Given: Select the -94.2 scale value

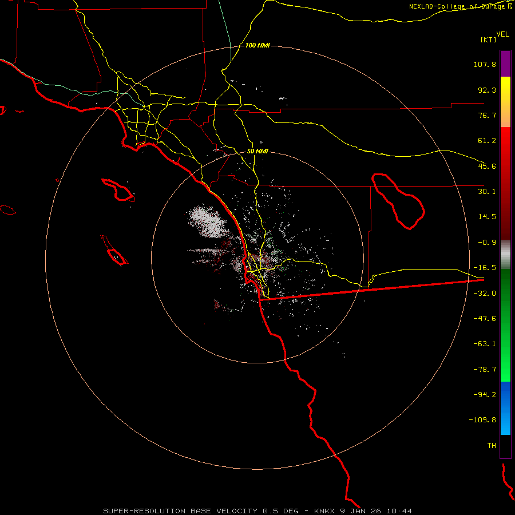Looking at the screenshot, I should pyautogui.click(x=485, y=394).
